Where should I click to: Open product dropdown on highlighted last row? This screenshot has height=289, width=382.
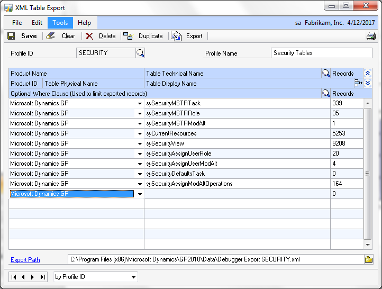pos(140,194)
